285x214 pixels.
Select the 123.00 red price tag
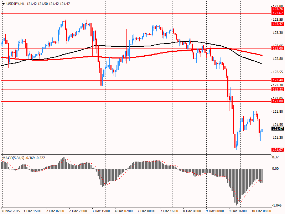pos(278,49)
